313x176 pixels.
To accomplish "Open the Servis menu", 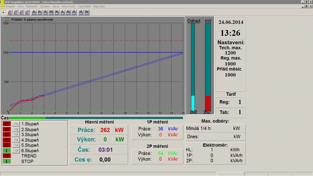I will (56, 6).
